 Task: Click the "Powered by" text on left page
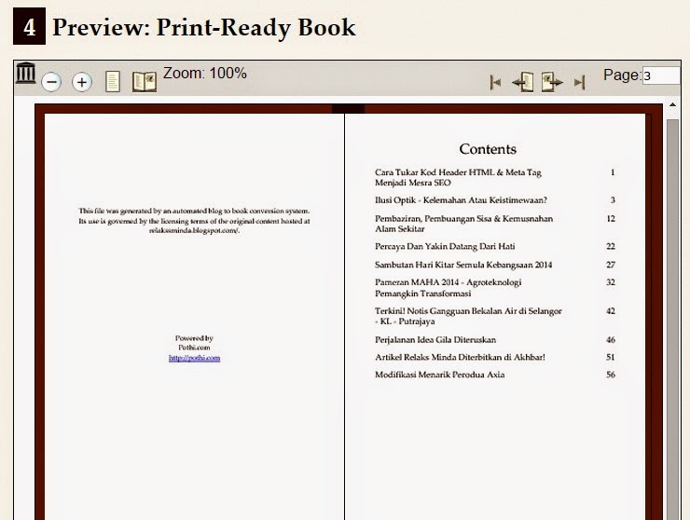[x=194, y=338]
